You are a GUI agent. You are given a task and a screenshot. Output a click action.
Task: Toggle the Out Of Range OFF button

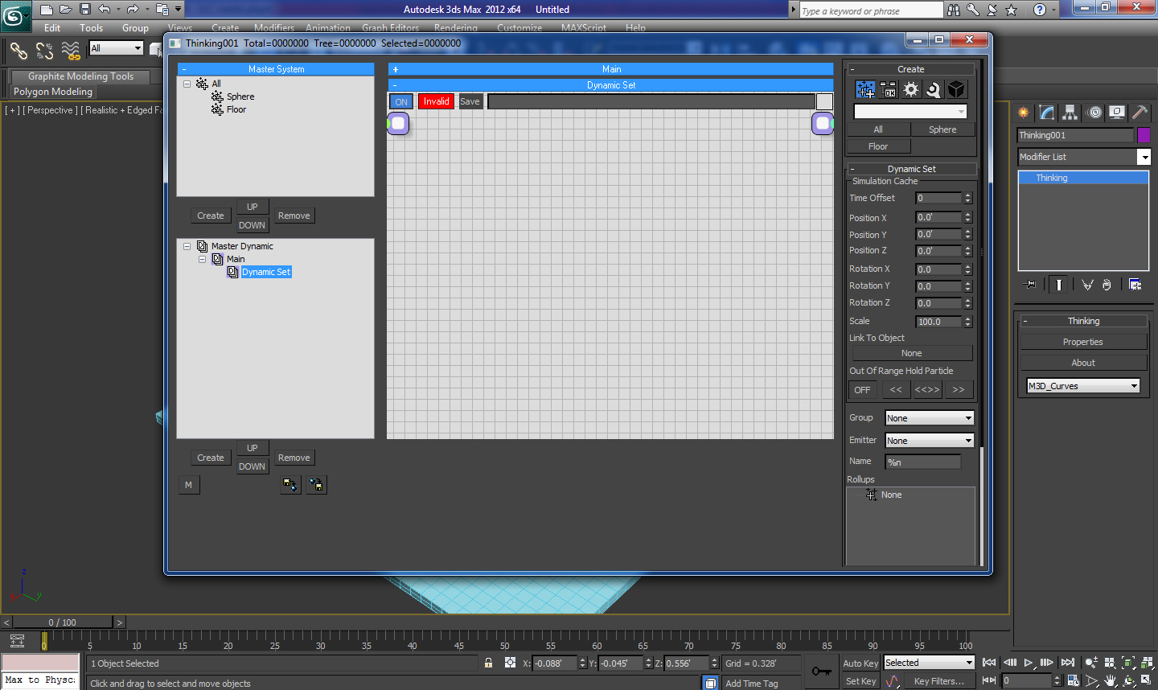point(862,390)
